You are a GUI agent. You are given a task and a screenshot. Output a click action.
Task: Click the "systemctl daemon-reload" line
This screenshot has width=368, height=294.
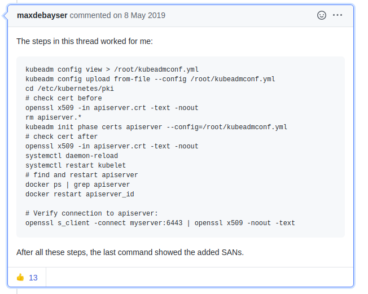tap(72, 156)
